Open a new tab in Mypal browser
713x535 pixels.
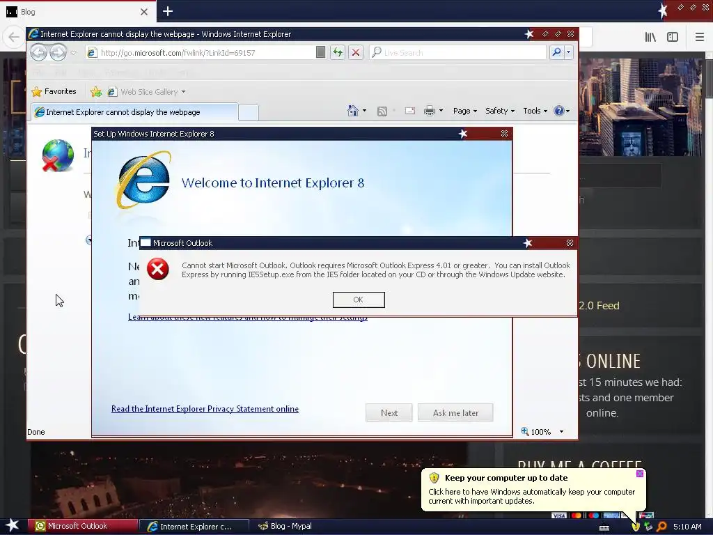click(x=168, y=11)
